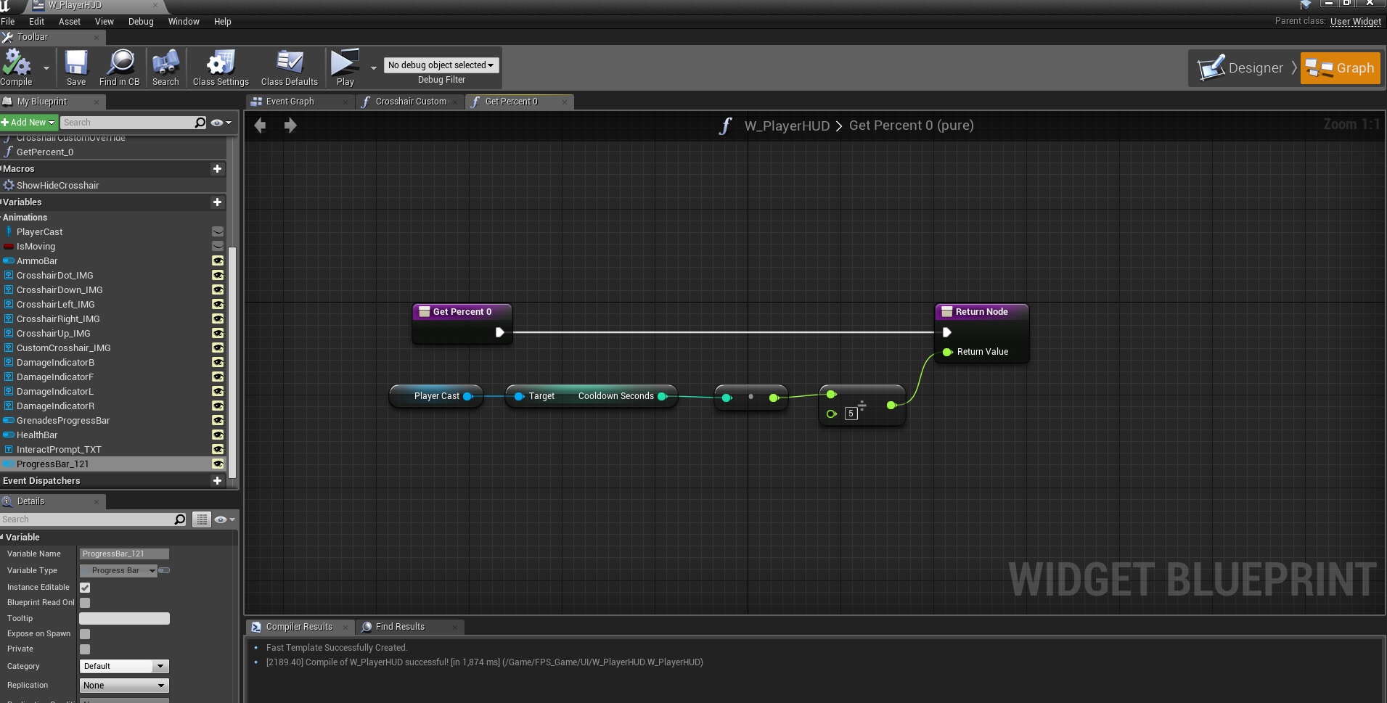The width and height of the screenshot is (1387, 703).
Task: Open Class Settings
Action: (221, 65)
